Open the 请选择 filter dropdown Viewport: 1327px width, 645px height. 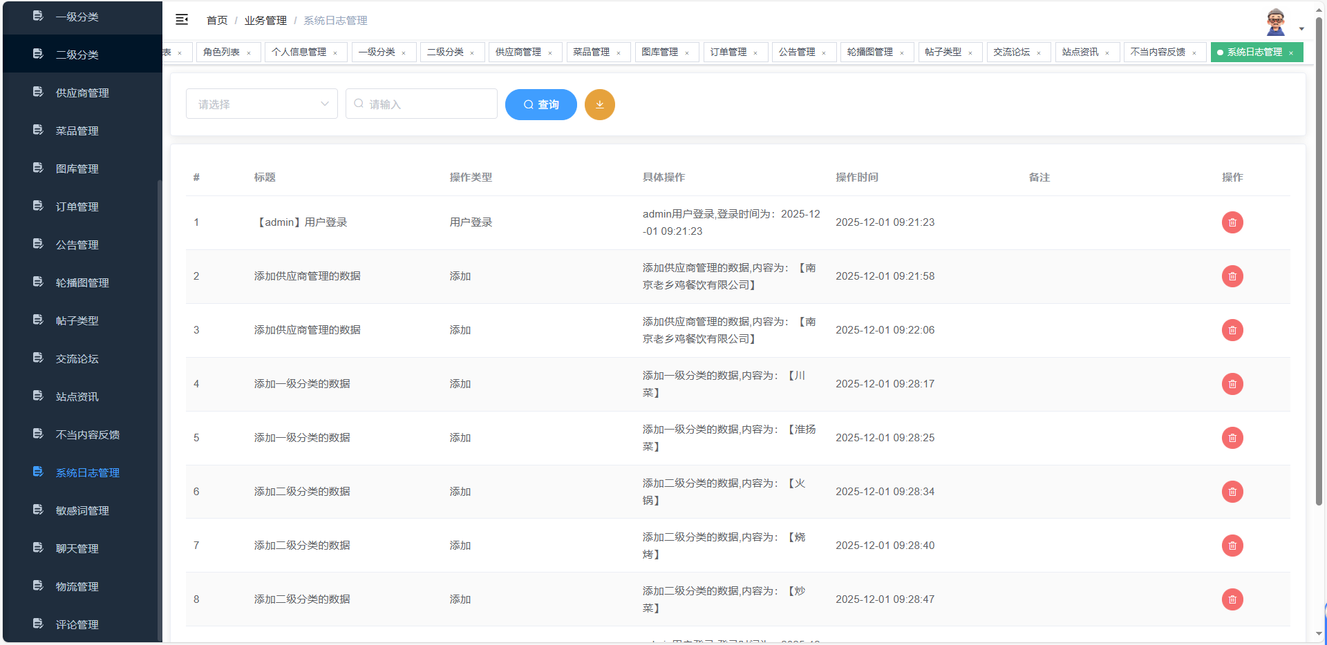tap(261, 104)
